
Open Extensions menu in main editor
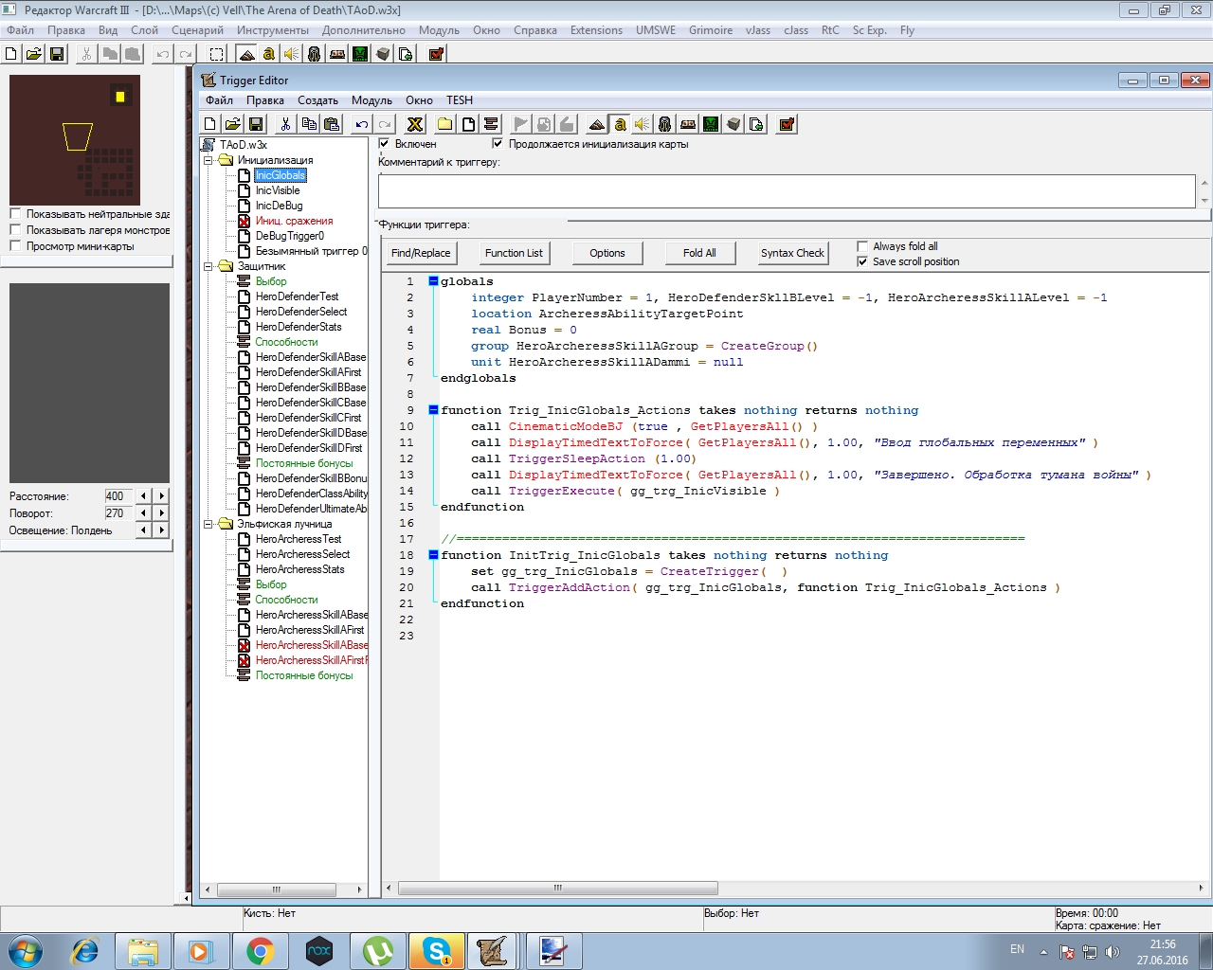[x=596, y=30]
